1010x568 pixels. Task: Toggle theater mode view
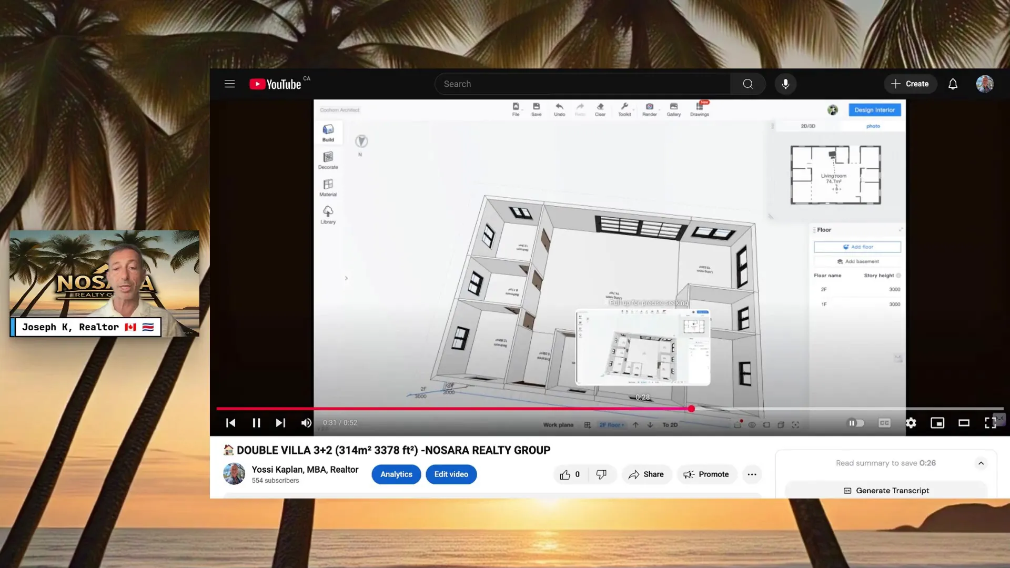[x=964, y=423]
